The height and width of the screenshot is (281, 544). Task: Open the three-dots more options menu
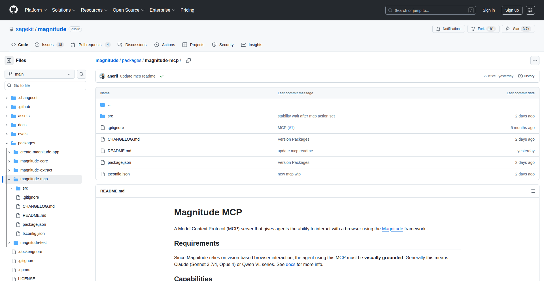[535, 61]
